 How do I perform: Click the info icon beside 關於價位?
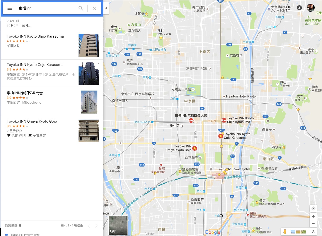click(x=20, y=225)
